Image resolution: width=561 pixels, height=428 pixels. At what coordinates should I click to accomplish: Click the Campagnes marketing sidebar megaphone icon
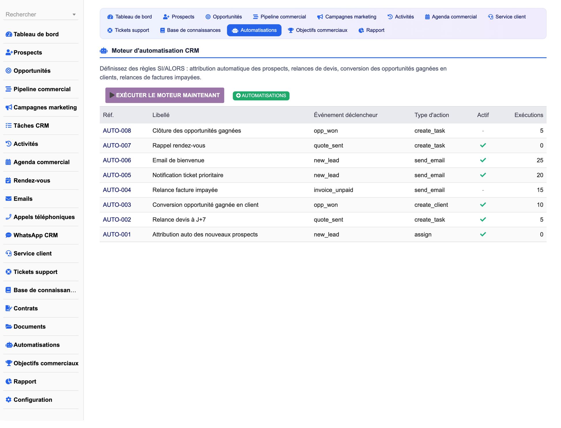pyautogui.click(x=9, y=107)
